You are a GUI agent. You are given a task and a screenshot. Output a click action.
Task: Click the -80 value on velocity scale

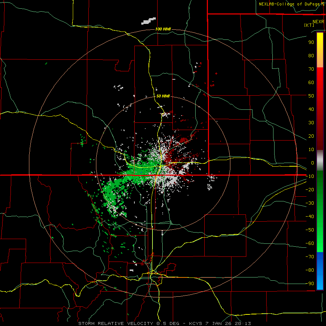click(310, 270)
